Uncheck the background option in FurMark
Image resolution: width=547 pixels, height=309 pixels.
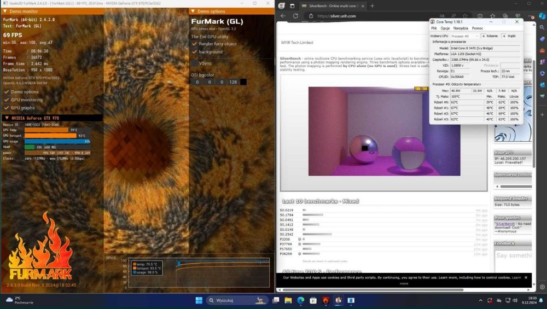point(194,51)
